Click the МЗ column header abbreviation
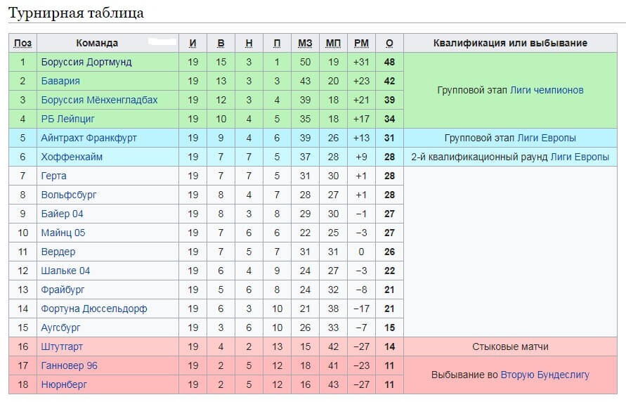This screenshot has height=402, width=626. tap(305, 43)
